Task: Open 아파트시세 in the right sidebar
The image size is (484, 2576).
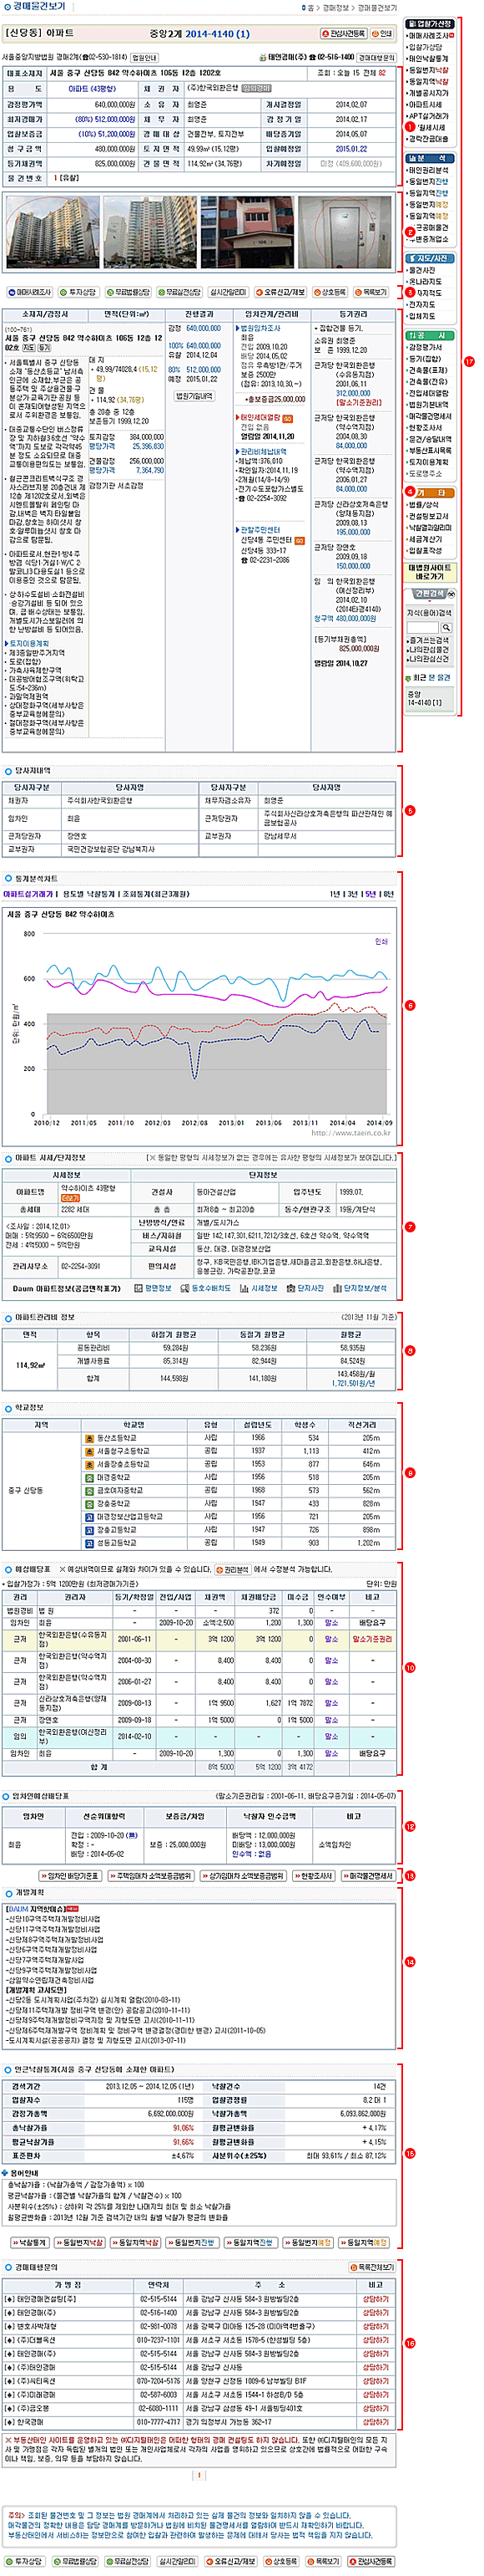Action: pyautogui.click(x=425, y=105)
